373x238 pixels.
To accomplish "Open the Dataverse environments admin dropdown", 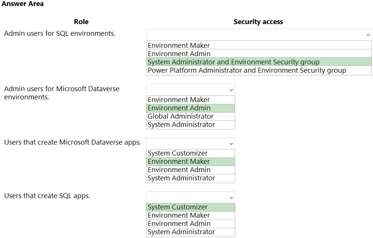I will point(191,90).
